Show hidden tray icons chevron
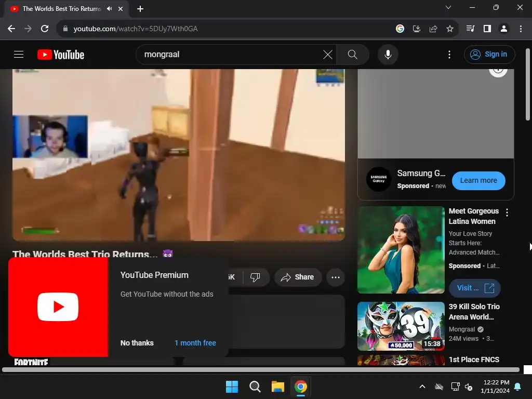532x399 pixels. [x=422, y=387]
